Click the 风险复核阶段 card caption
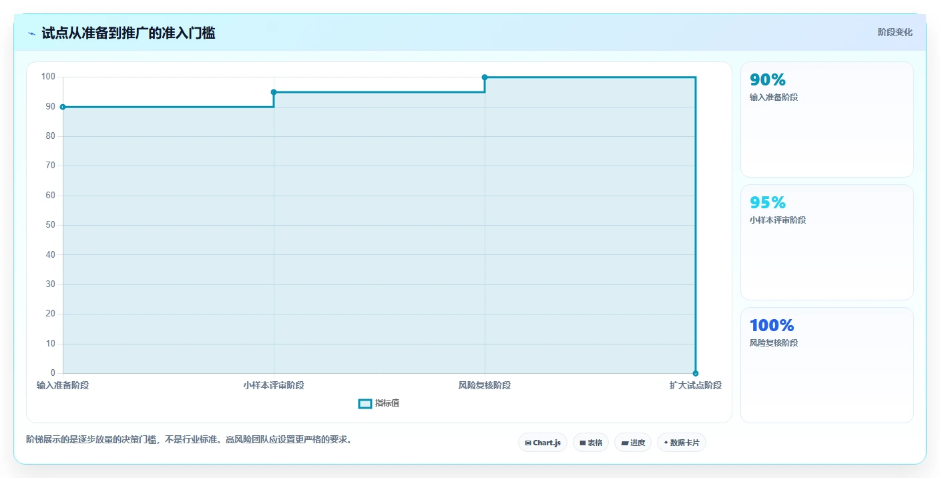The image size is (940, 478). click(x=774, y=343)
